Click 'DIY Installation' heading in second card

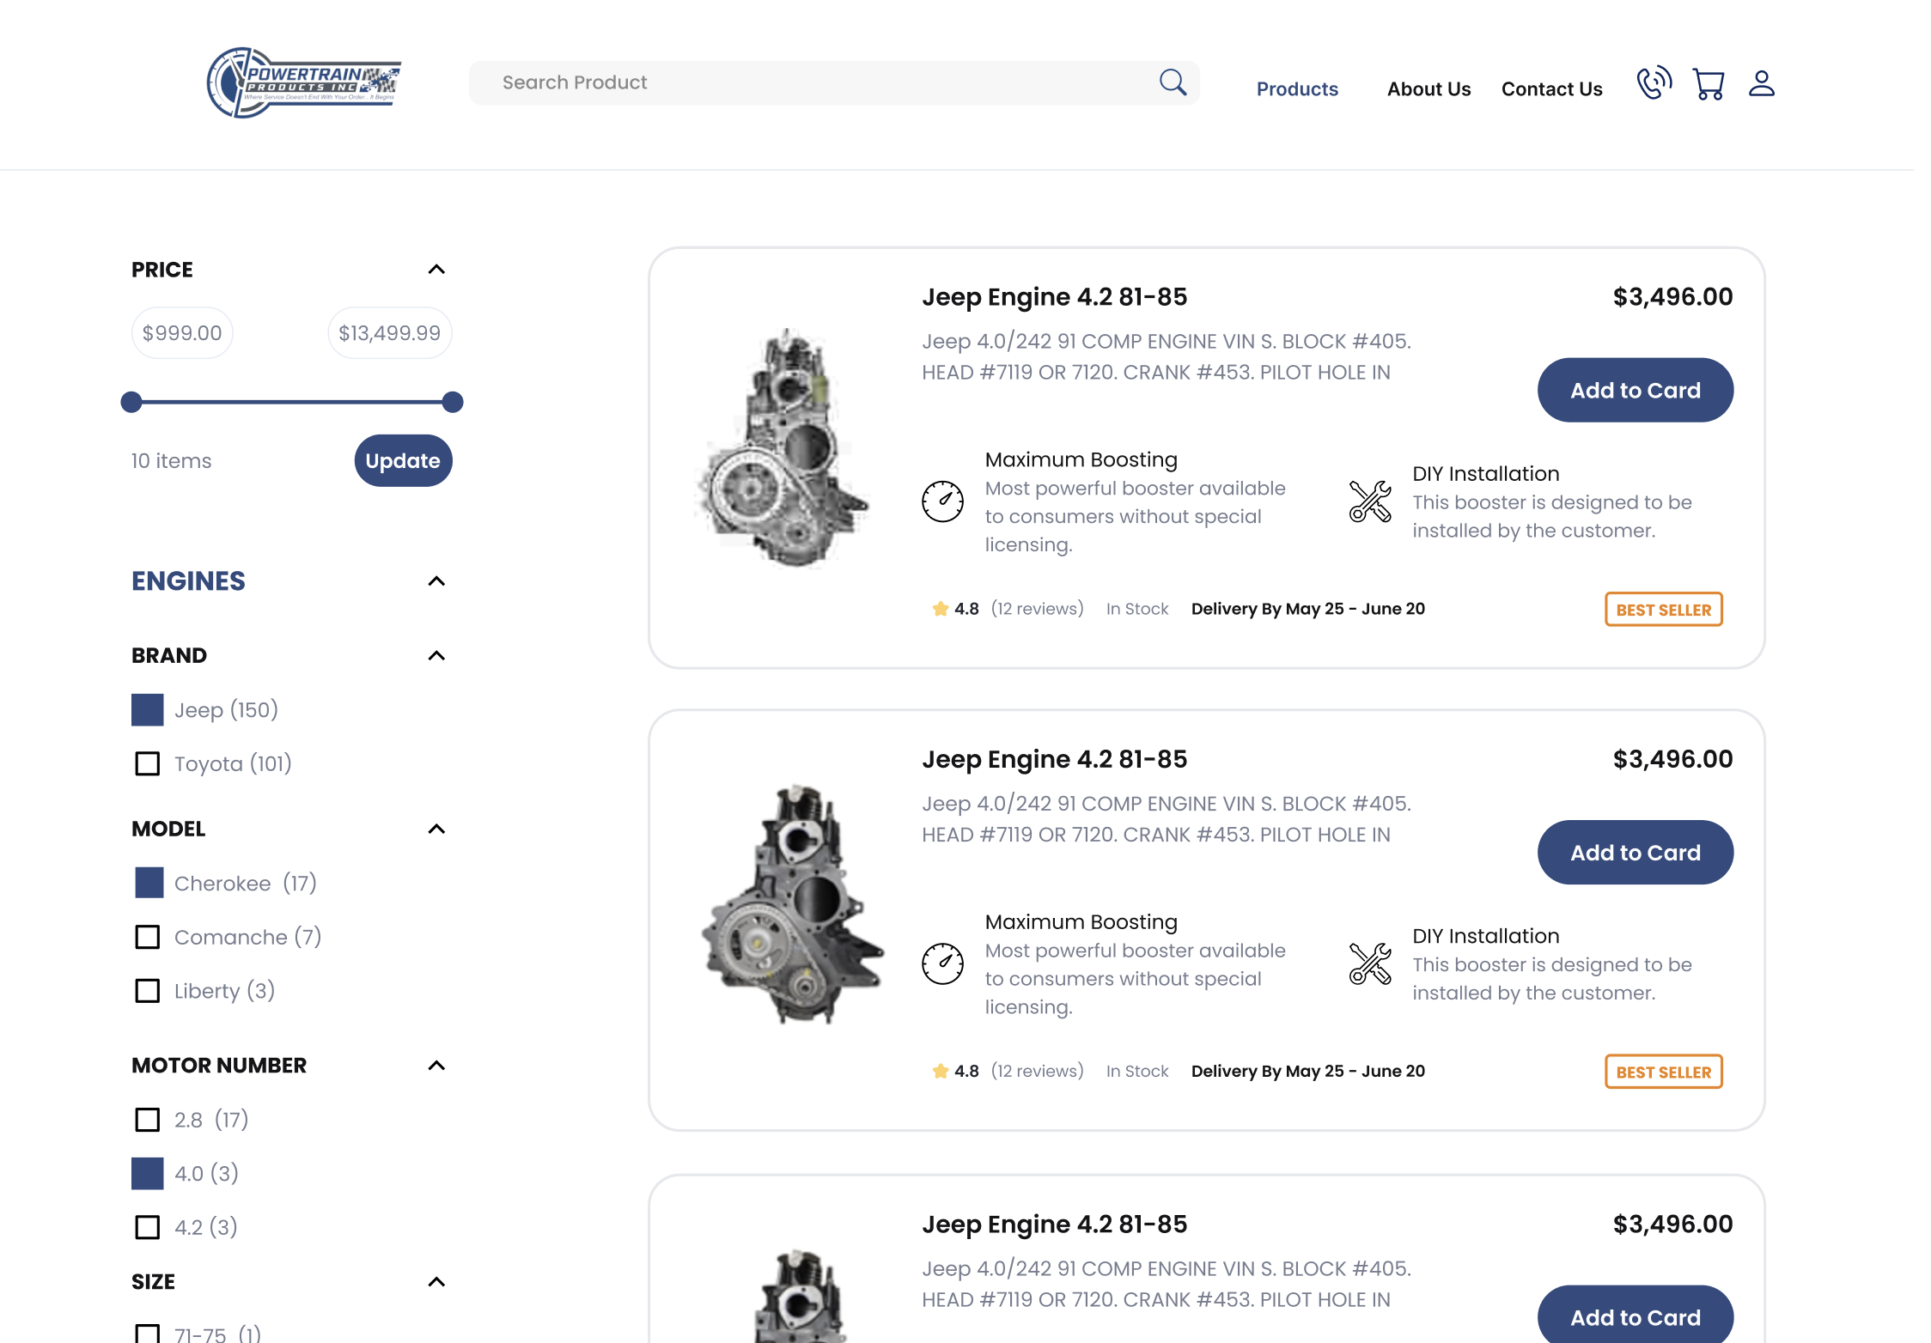[x=1485, y=936]
